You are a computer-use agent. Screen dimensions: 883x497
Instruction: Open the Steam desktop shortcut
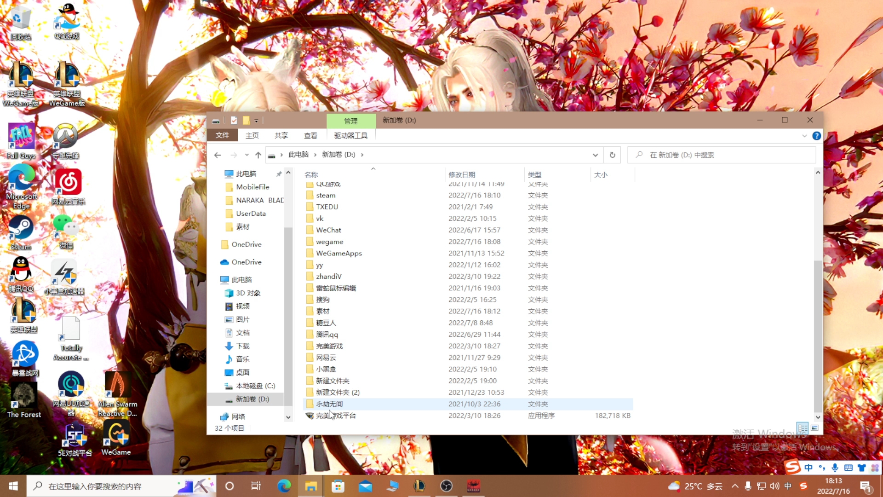pyautogui.click(x=21, y=233)
